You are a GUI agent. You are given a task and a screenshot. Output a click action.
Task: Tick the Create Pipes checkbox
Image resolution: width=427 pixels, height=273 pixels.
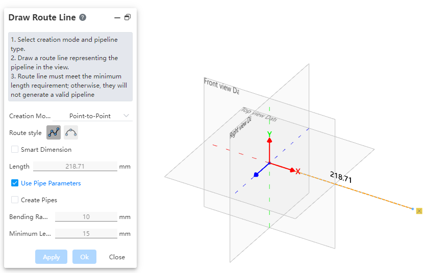[15, 200]
